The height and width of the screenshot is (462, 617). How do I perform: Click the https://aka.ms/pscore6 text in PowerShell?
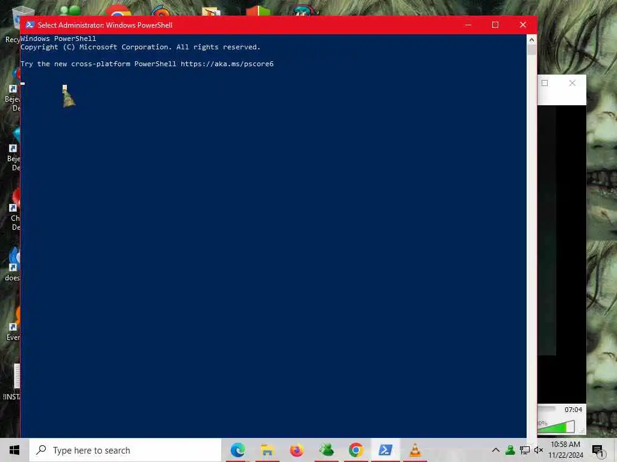tap(227, 64)
